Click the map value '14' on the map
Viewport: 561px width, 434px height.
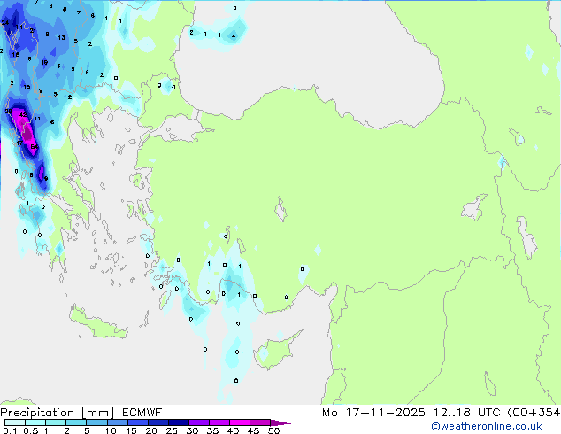pos(19,27)
